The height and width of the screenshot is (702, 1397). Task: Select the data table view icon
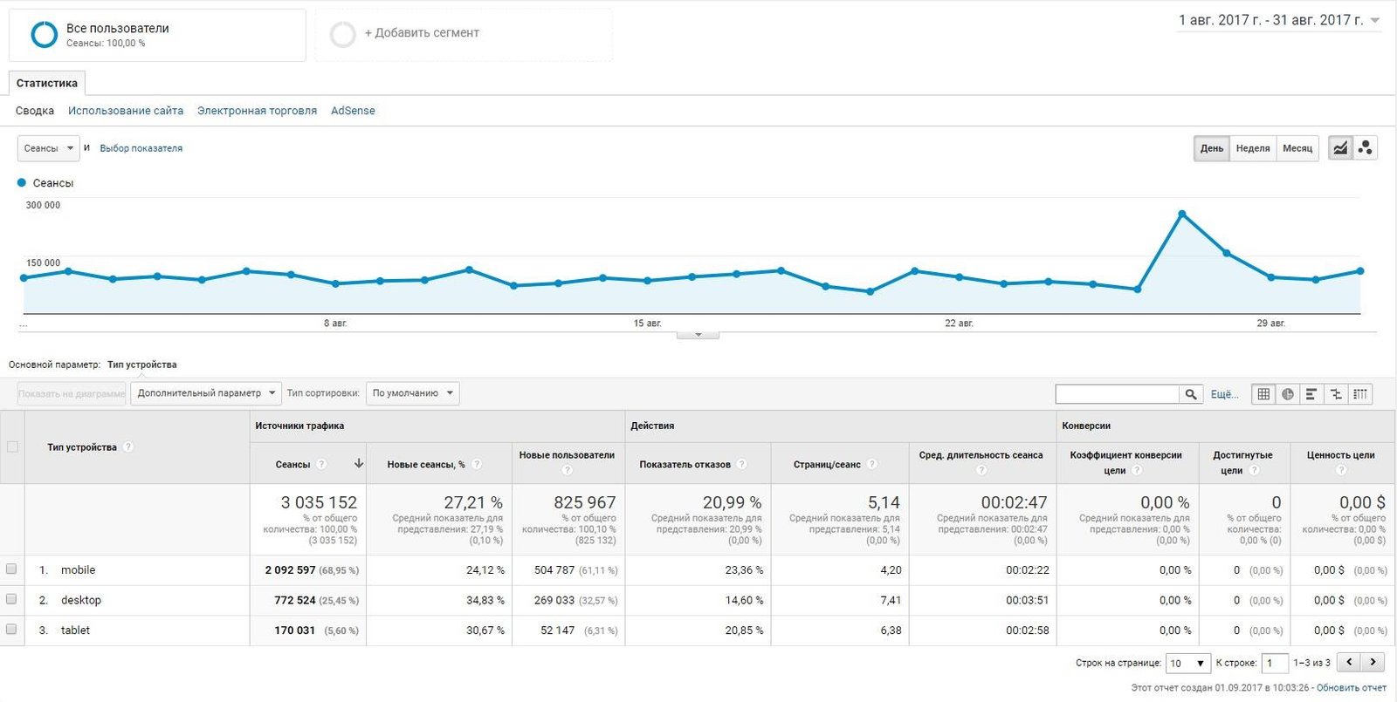(x=1263, y=394)
